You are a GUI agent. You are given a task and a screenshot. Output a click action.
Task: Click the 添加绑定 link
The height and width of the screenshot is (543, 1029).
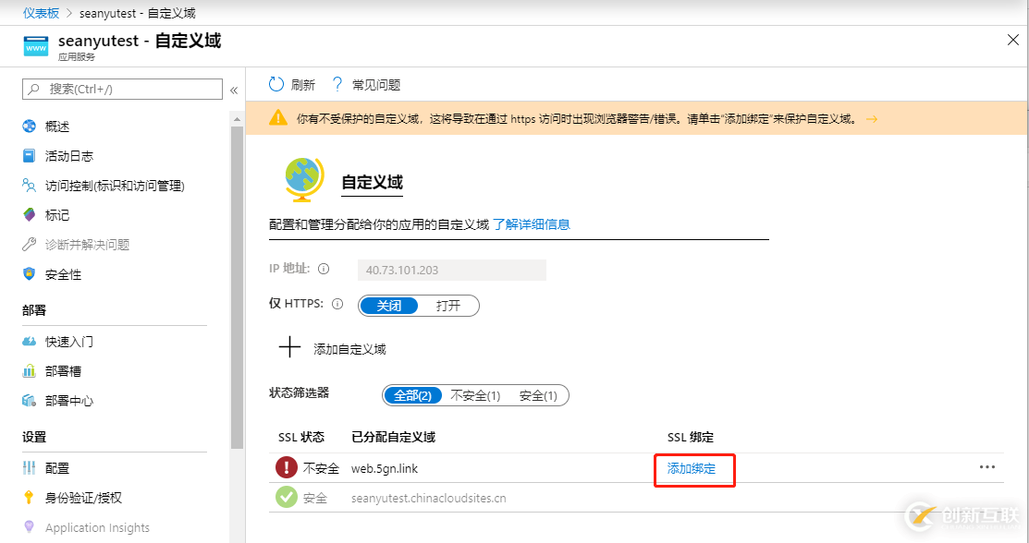[692, 469]
